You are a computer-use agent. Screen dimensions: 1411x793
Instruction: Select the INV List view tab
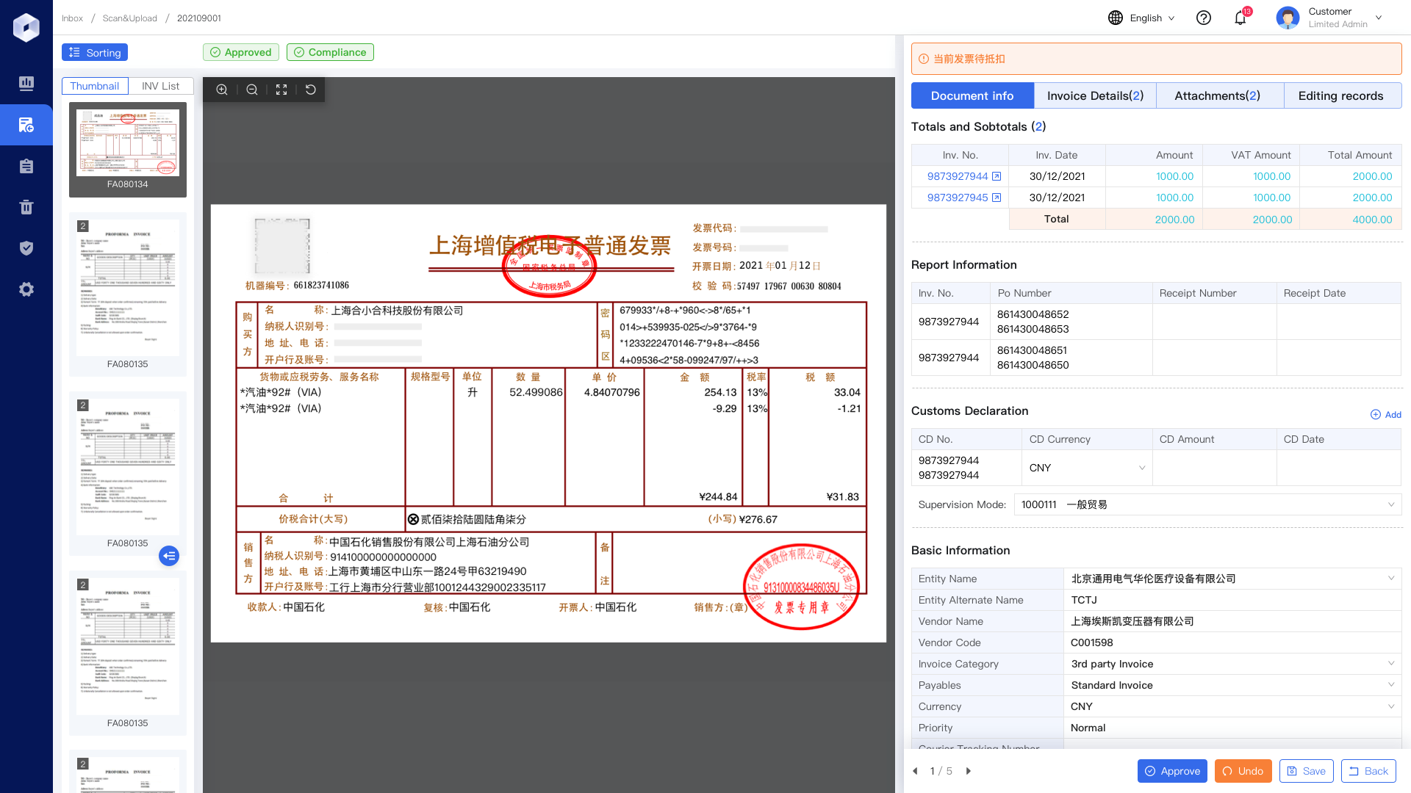pyautogui.click(x=160, y=86)
